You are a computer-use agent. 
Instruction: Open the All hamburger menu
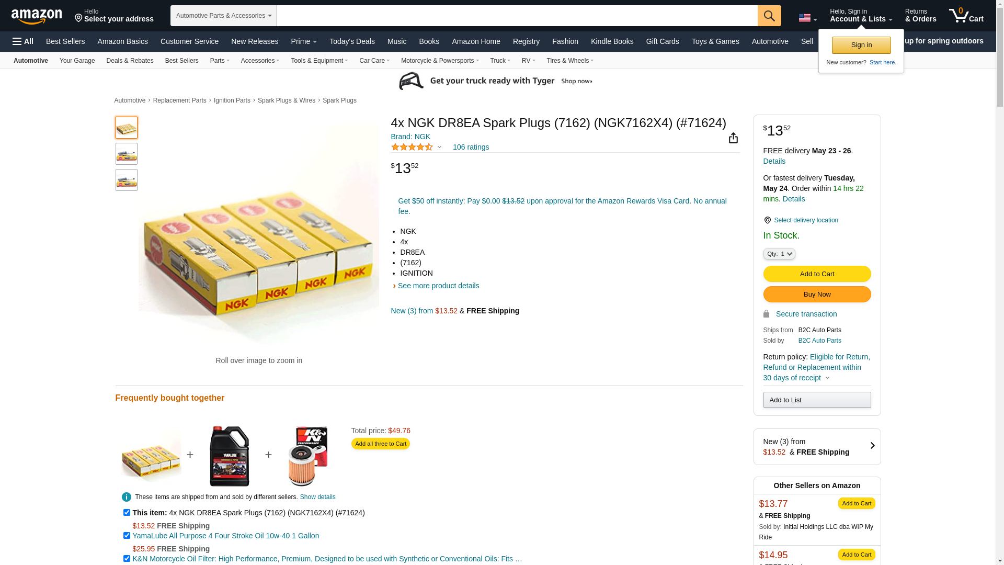click(x=23, y=41)
